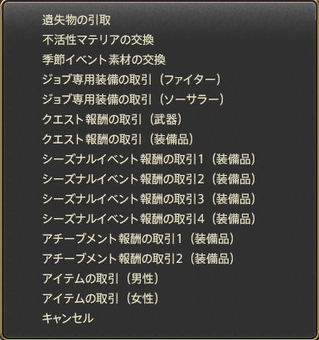Screen dimensions: 319x340
Task: Open クエスト報酬の取引（武器）
Action: pos(114,119)
